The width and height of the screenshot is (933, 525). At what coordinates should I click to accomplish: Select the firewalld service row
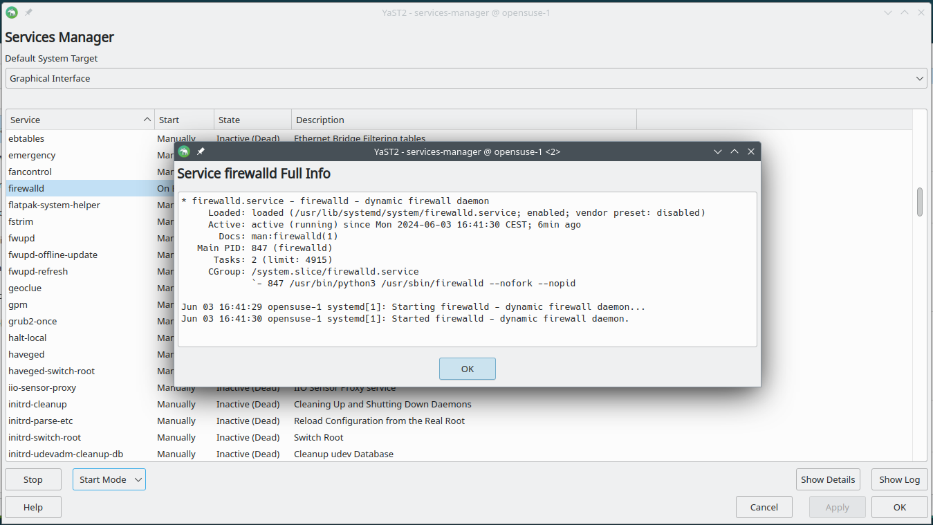pos(80,188)
